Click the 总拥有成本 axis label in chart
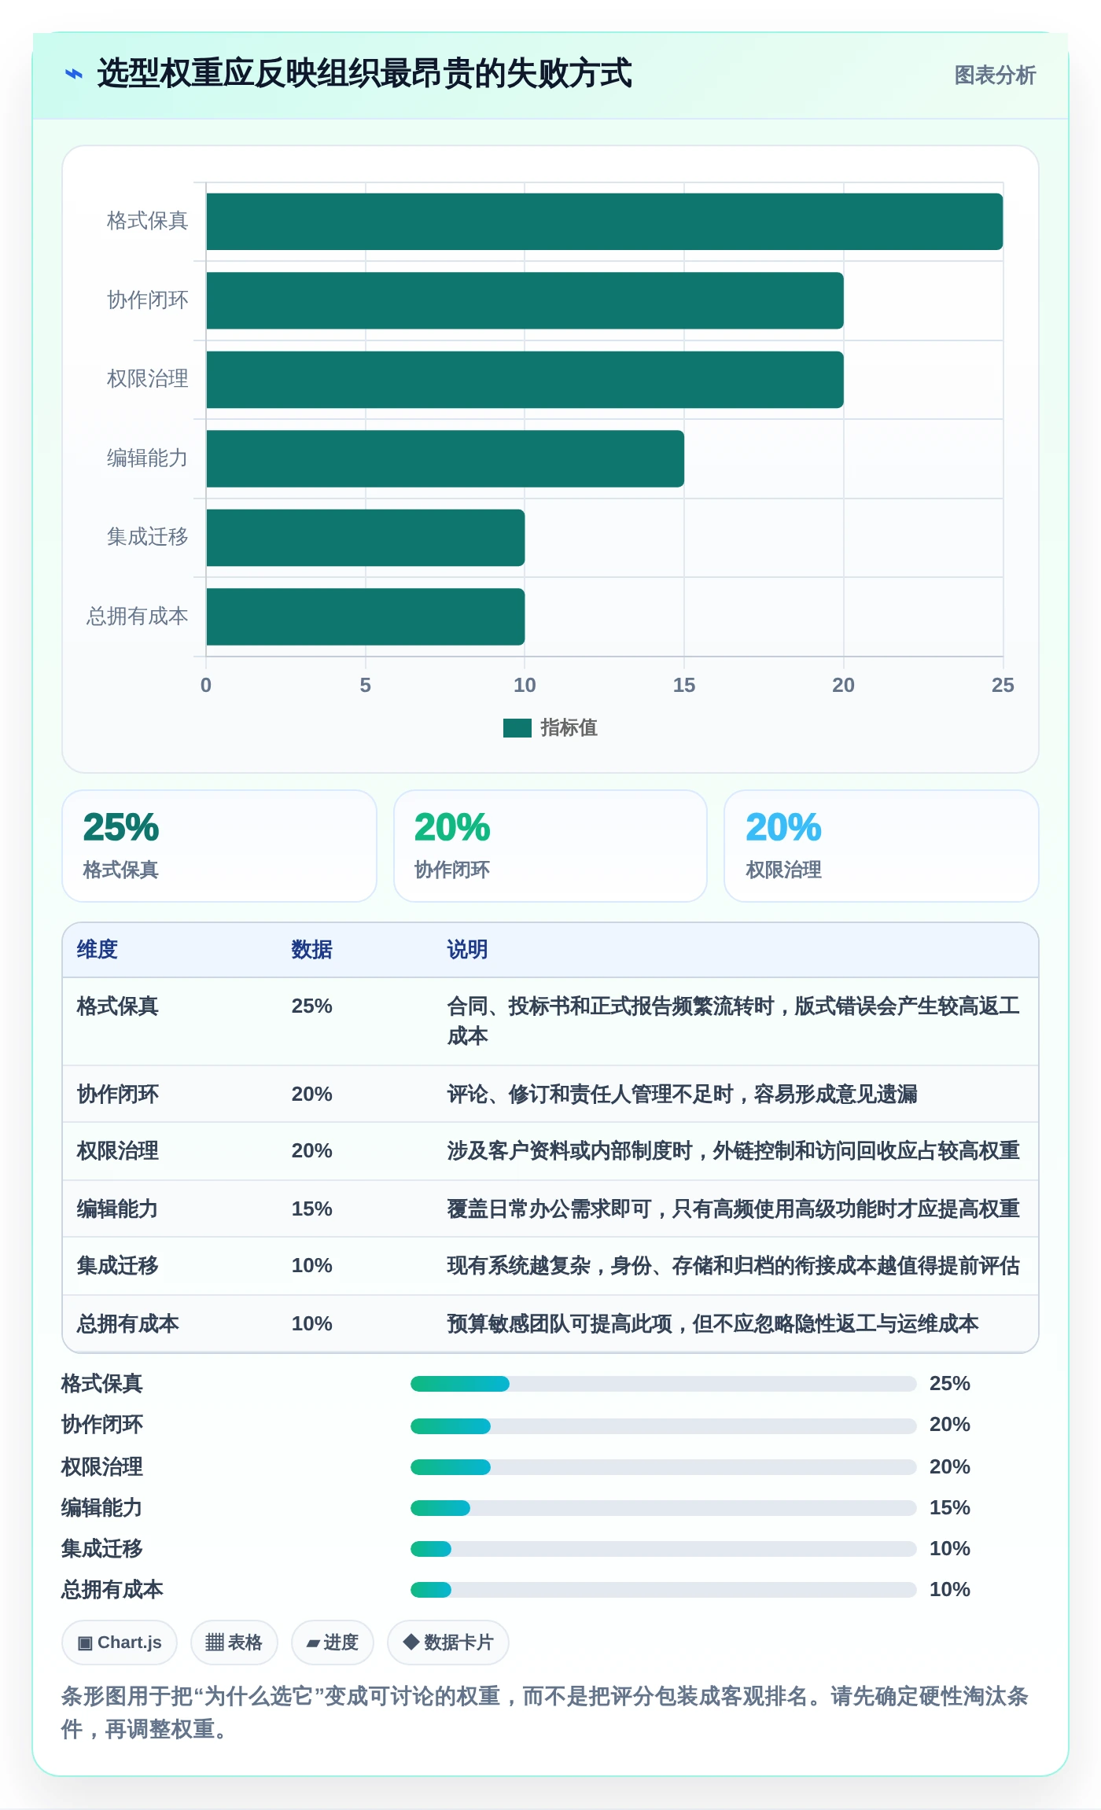 click(137, 616)
